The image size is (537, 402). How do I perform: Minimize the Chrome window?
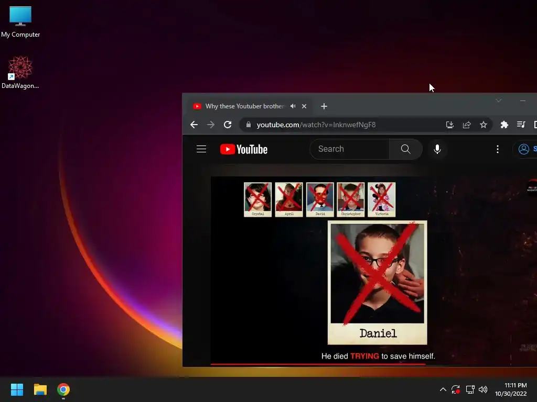point(523,100)
